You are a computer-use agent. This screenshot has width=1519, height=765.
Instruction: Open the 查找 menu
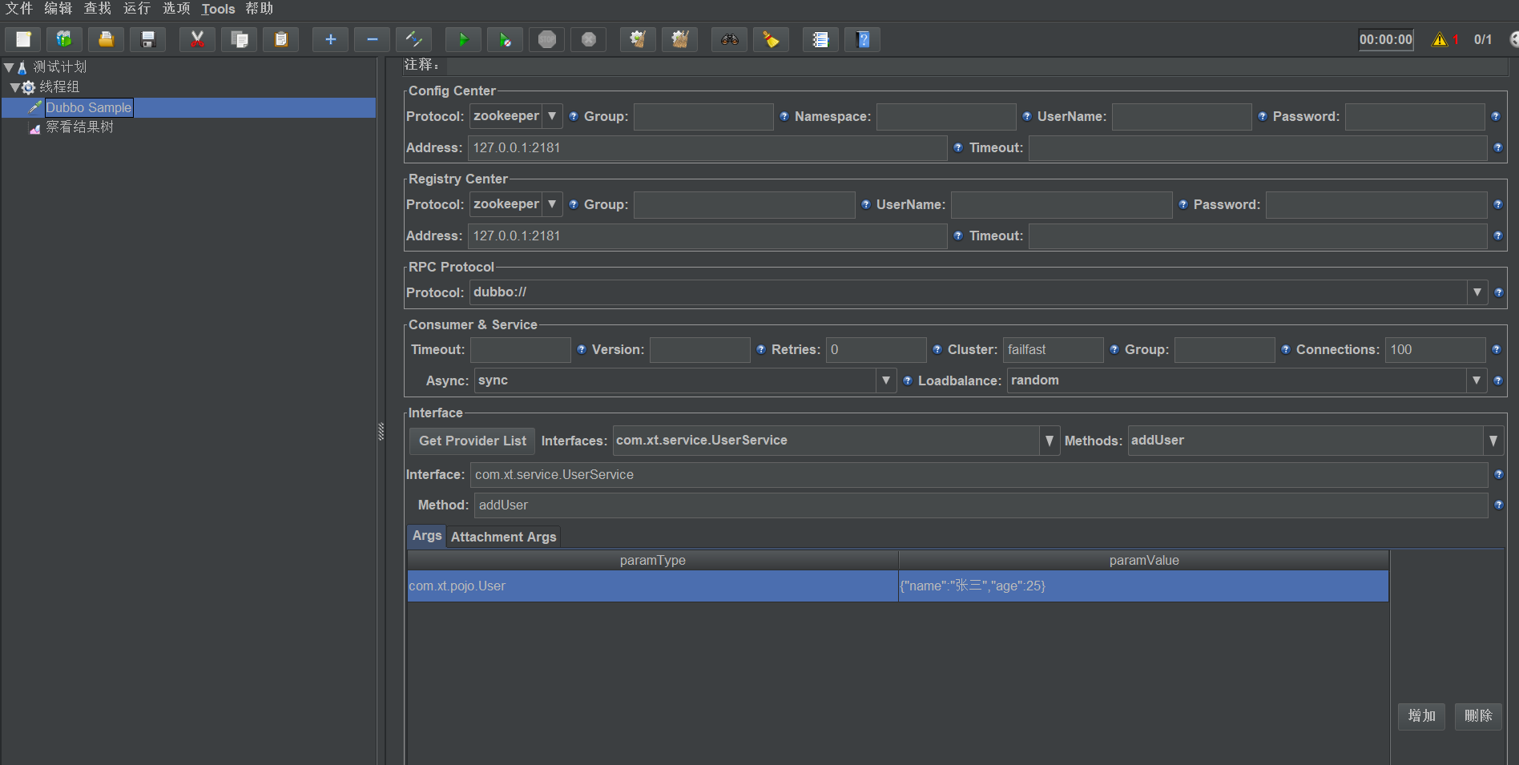click(98, 9)
